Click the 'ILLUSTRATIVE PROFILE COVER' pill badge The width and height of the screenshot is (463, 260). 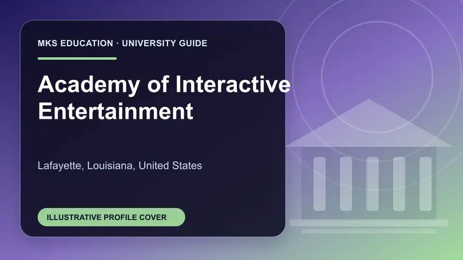click(111, 217)
